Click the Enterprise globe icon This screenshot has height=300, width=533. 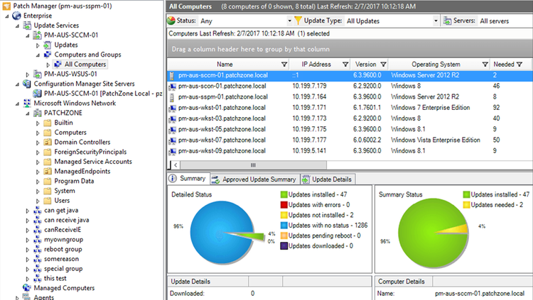(16, 16)
